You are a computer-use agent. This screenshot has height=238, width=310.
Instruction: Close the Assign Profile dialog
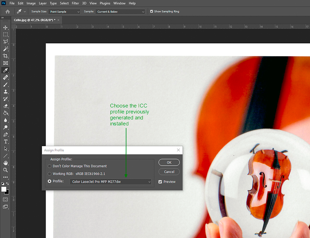[x=178, y=150]
